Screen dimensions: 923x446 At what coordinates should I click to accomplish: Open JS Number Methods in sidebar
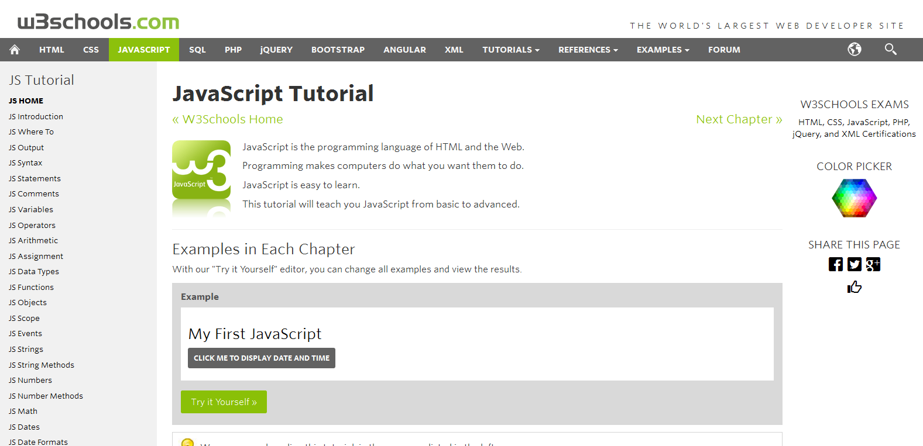46,396
